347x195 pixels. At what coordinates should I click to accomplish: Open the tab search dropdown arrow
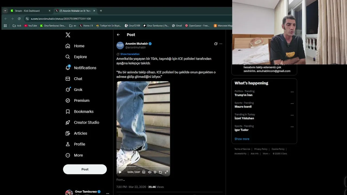(x=5, y=11)
